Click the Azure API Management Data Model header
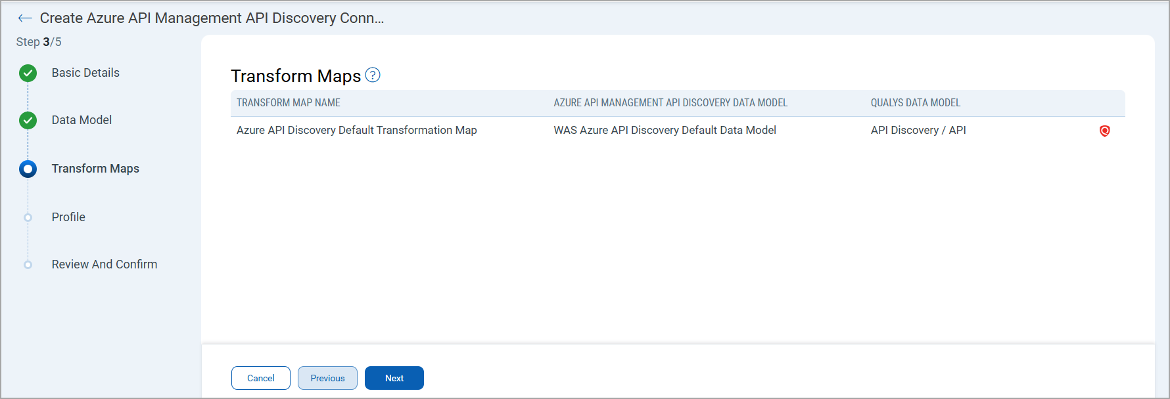The width and height of the screenshot is (1170, 399). point(670,103)
